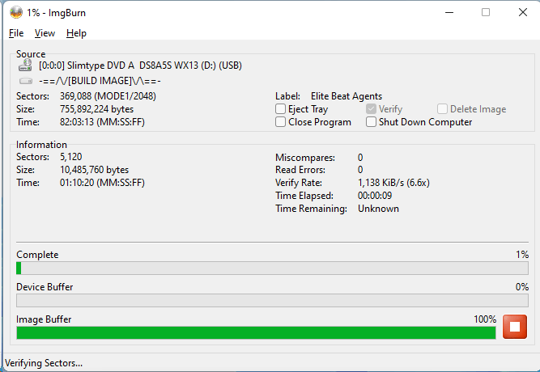The image size is (540, 372).
Task: Click the Slimtype DVD A source text
Action: click(140, 66)
